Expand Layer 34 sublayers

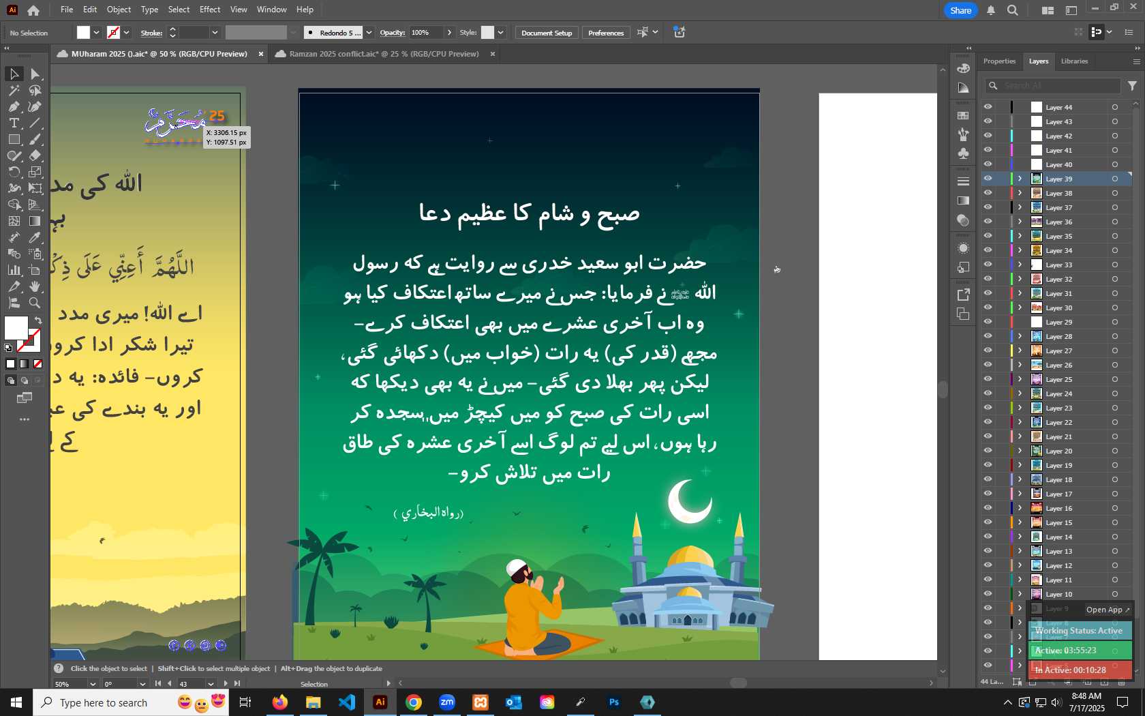1020,250
